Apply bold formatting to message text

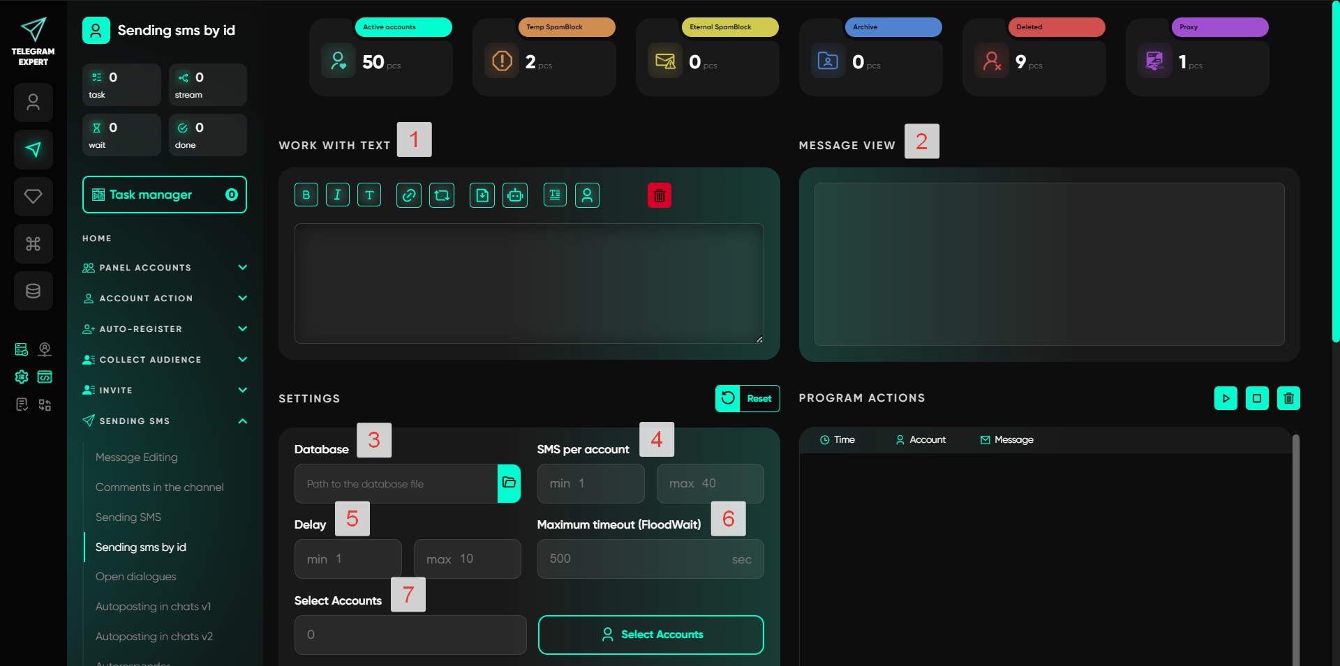coord(306,195)
